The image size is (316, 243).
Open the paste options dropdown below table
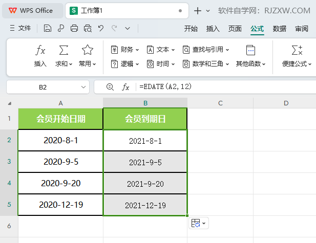(199, 223)
